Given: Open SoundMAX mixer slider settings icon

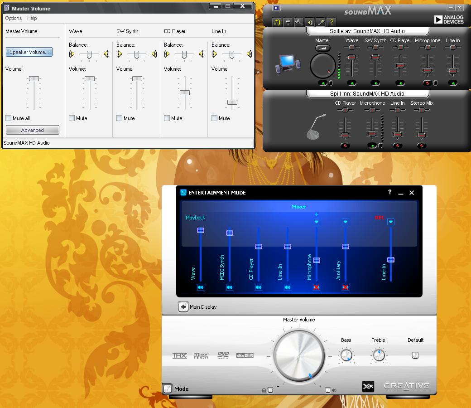Looking at the screenshot, I should 288,22.
